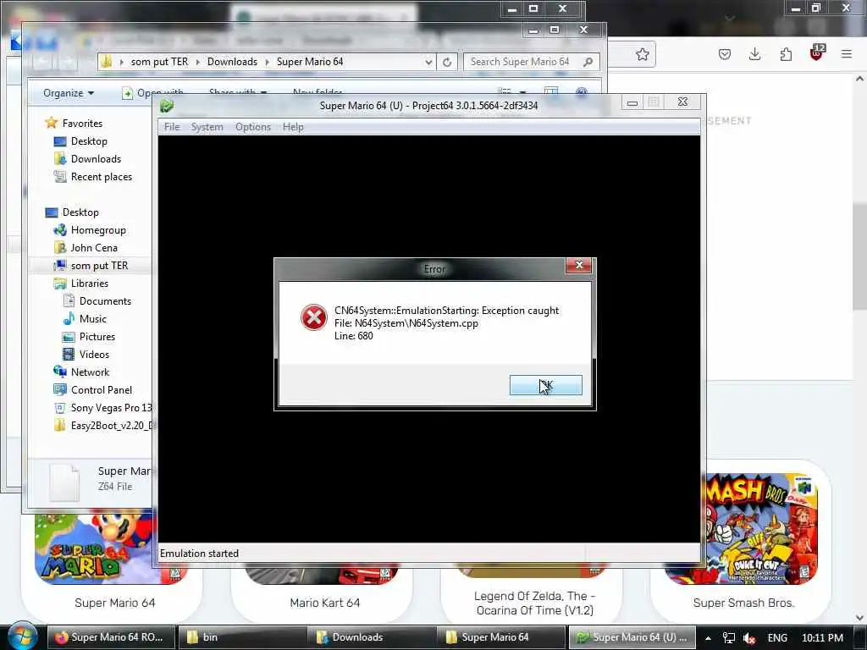Open Organize dropdown in Explorer window
867x650 pixels.
tap(69, 93)
